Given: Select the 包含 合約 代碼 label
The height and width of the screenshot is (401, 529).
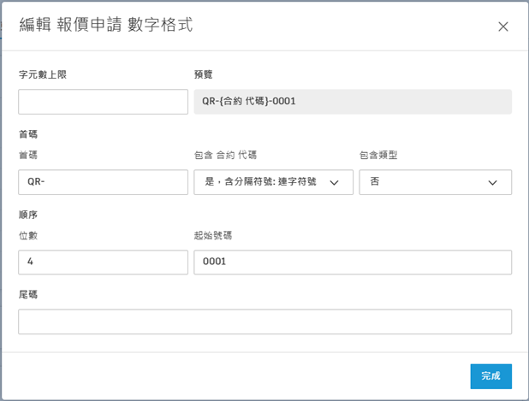Looking at the screenshot, I should pyautogui.click(x=225, y=155).
